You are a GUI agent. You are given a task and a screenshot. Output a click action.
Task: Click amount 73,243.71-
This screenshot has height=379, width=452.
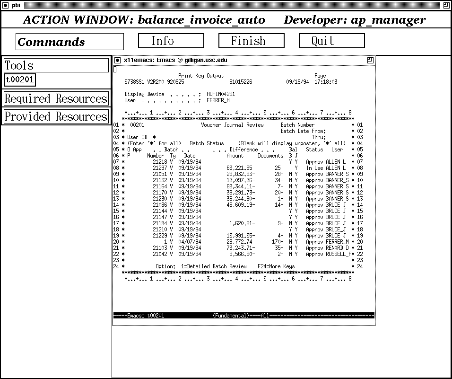coord(241,248)
